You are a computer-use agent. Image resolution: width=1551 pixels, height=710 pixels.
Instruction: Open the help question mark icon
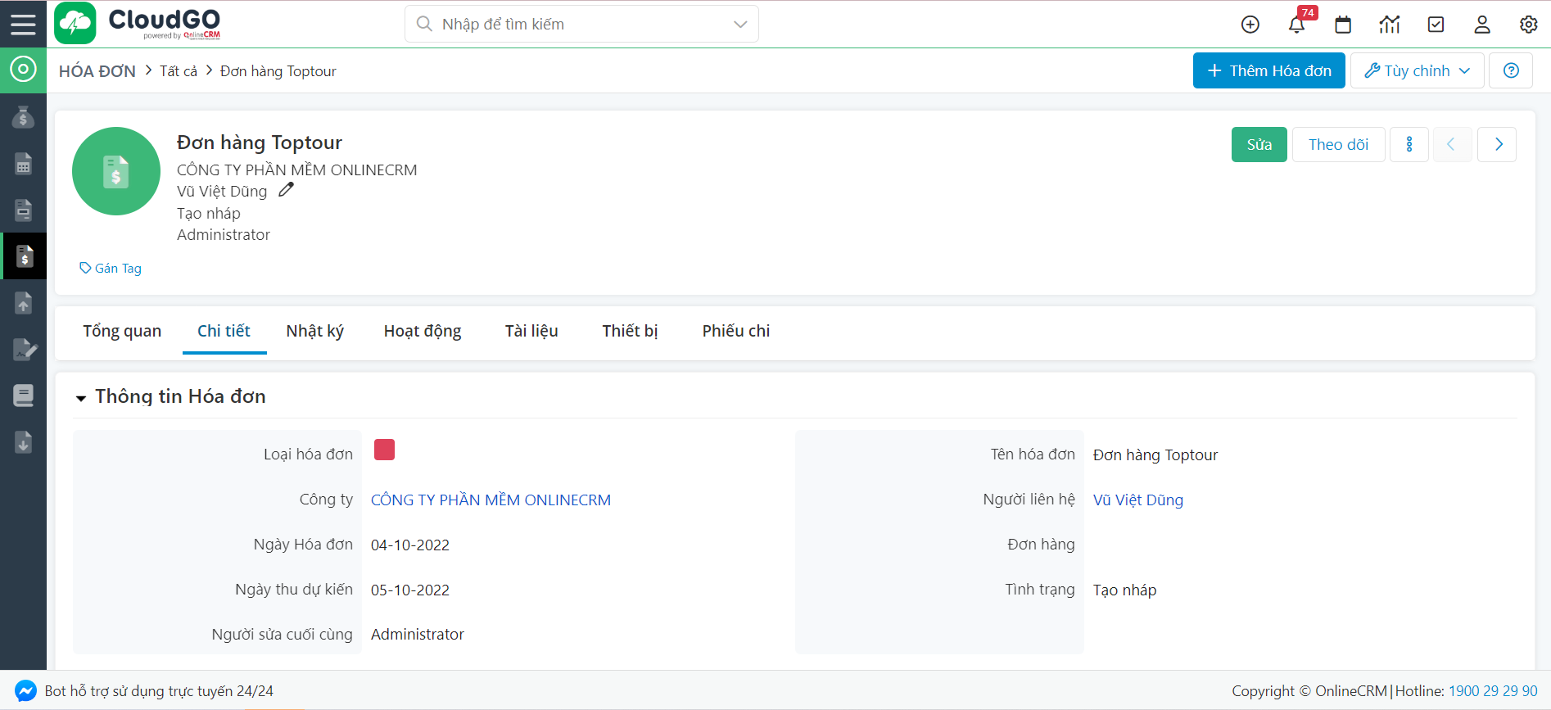coord(1511,70)
